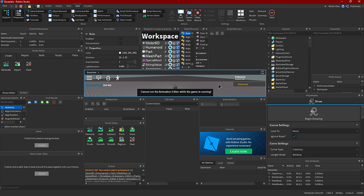Collapse the Properties section in Rain Editor
364x196 pixels.
pyautogui.click(x=87, y=48)
